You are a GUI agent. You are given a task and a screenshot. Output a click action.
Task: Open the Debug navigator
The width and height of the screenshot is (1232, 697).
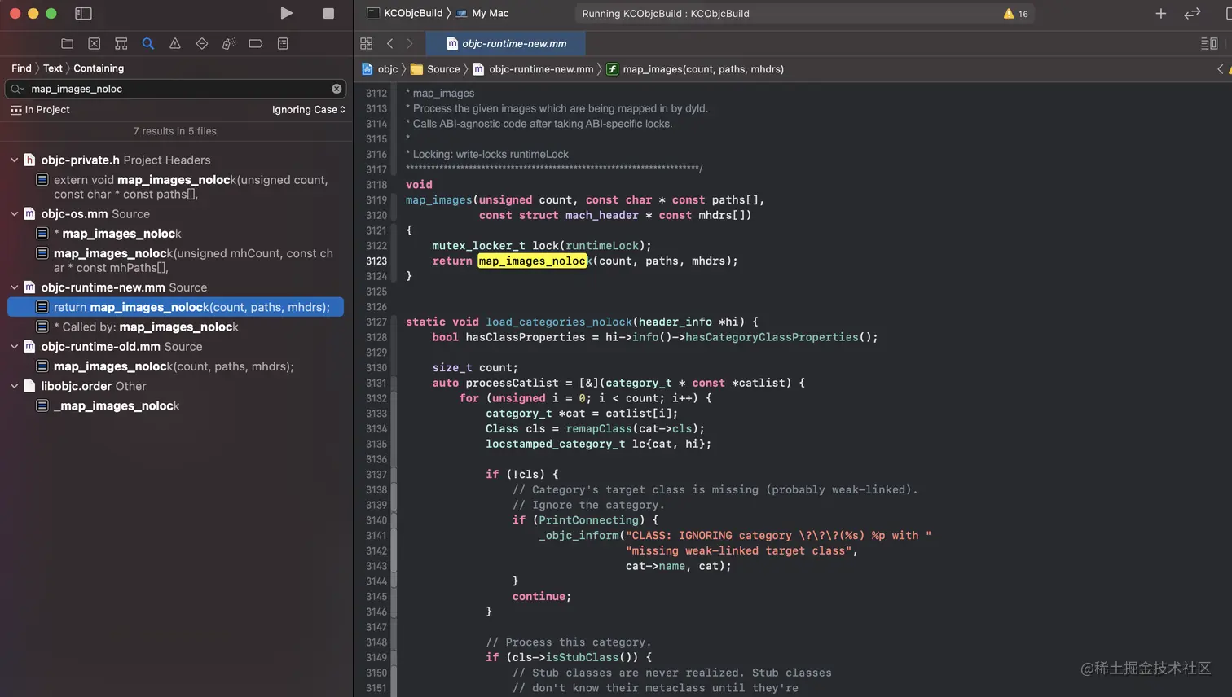pos(229,43)
